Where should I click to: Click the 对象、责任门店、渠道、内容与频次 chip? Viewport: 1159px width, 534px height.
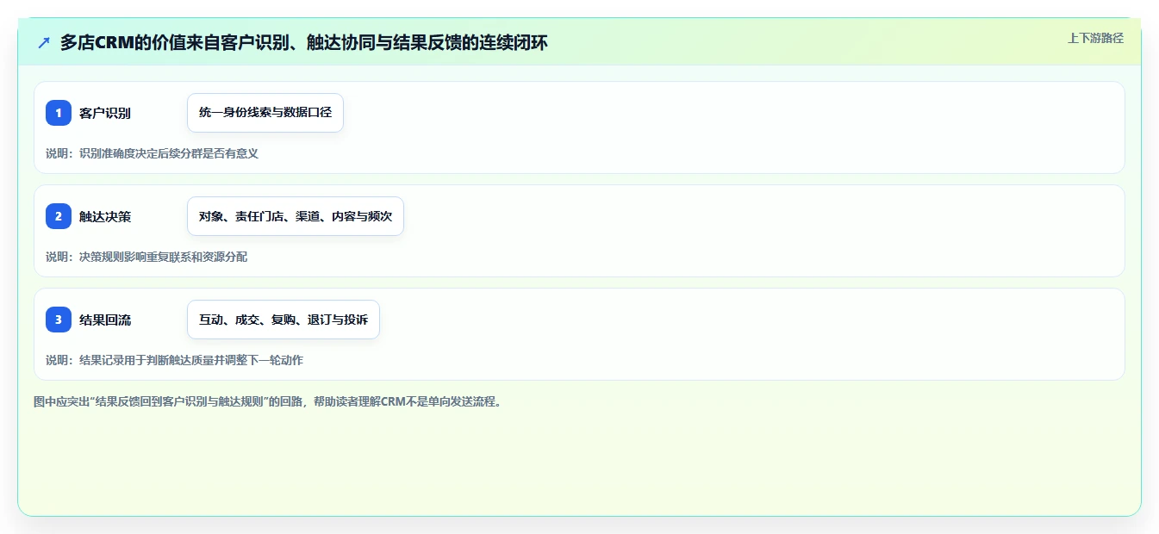pyautogui.click(x=296, y=216)
